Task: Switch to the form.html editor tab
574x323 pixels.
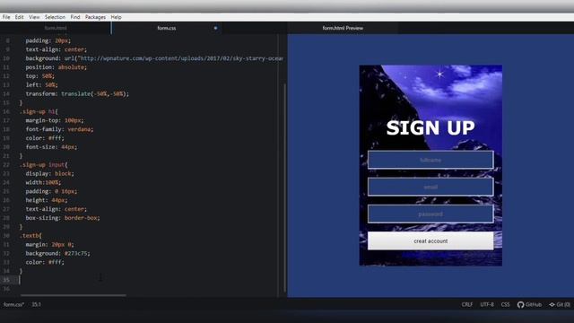Action: [x=56, y=28]
